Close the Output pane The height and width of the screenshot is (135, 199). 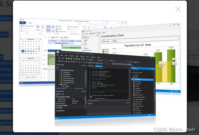click(129, 103)
